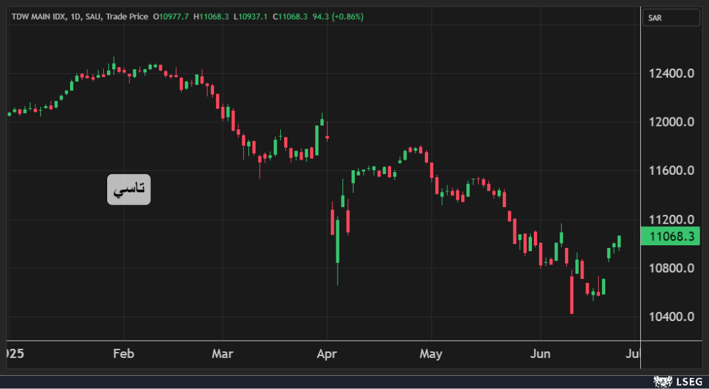Screen dimensions: 709x389
Task: Click the high value H11068.3
Action: coord(211,16)
